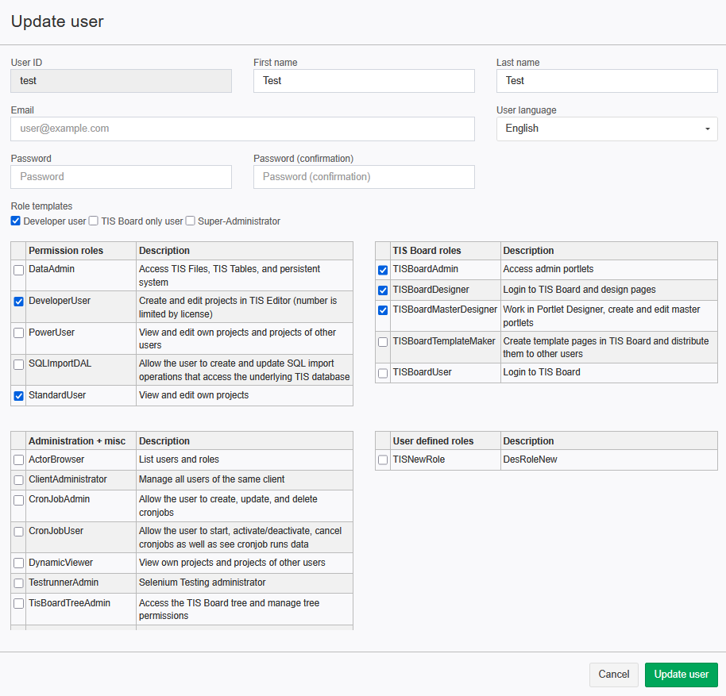This screenshot has height=696, width=726.
Task: Uncheck the StandardUser role
Action: coord(18,396)
